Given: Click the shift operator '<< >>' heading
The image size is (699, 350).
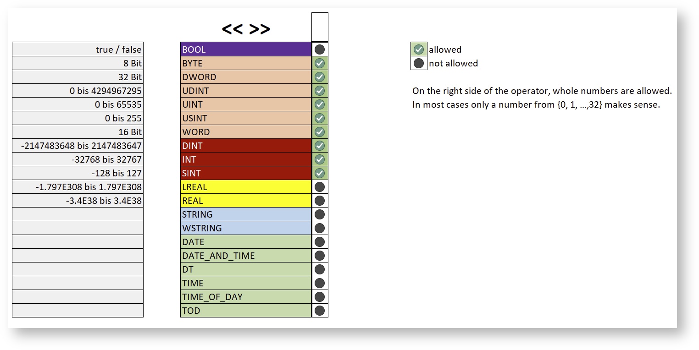Looking at the screenshot, I should tap(246, 29).
